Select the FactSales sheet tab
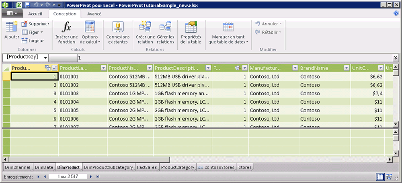 [x=146, y=167]
